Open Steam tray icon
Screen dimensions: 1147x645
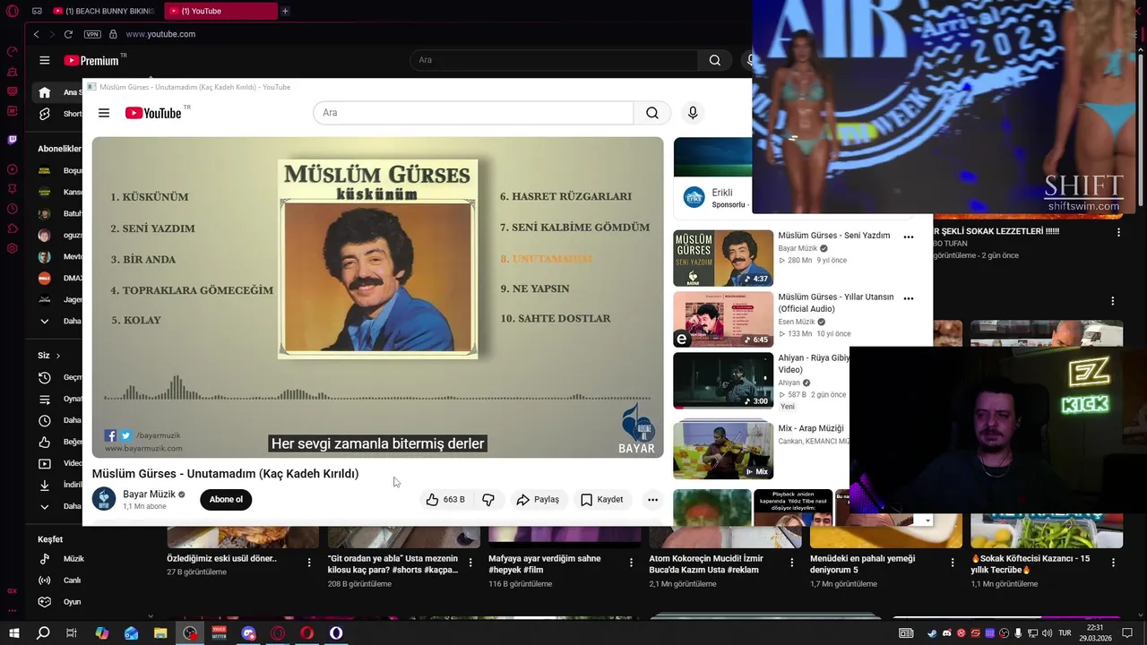click(932, 633)
